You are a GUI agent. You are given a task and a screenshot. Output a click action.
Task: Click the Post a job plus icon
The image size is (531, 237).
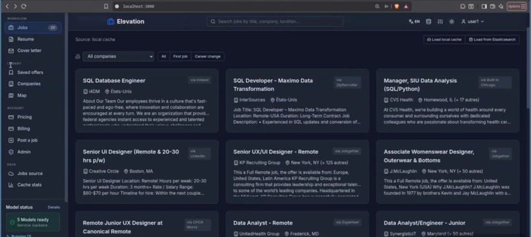11,140
